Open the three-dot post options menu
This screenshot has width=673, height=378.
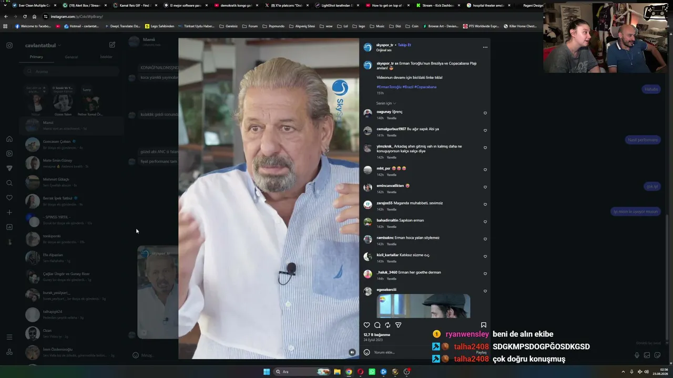(x=485, y=47)
